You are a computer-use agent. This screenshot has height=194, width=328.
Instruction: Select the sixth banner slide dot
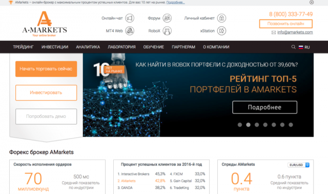click(x=282, y=125)
